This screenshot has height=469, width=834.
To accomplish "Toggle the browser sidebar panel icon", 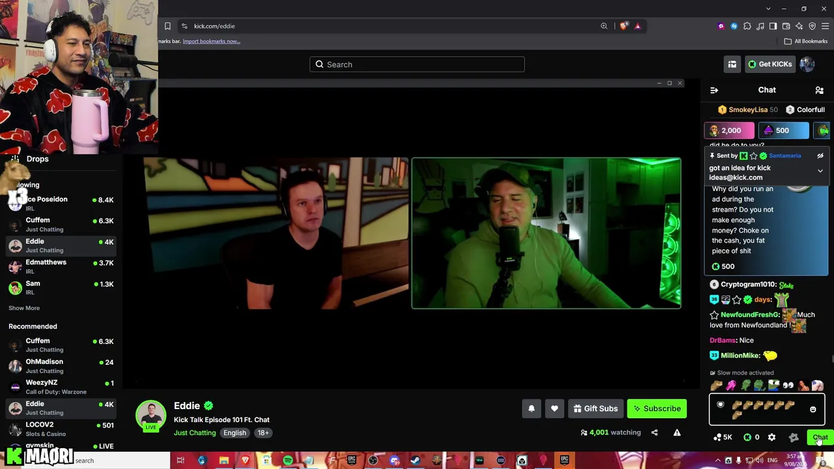I will [x=773, y=26].
